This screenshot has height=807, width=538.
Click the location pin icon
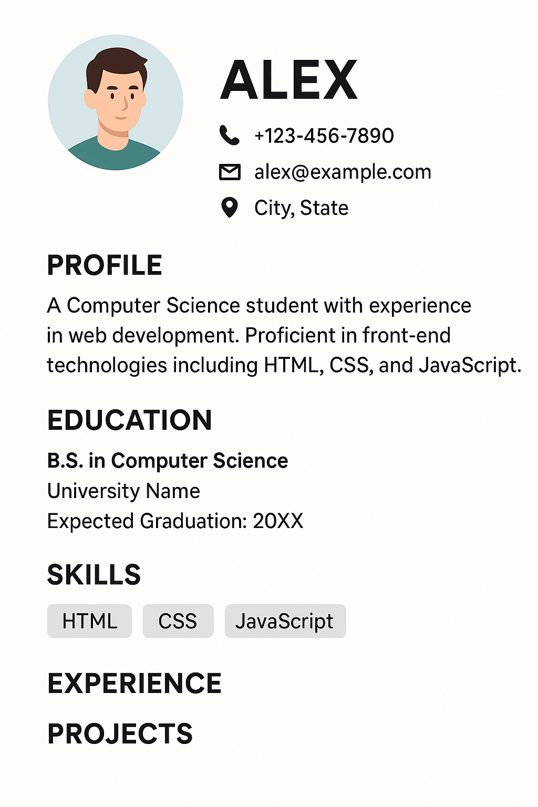(230, 208)
